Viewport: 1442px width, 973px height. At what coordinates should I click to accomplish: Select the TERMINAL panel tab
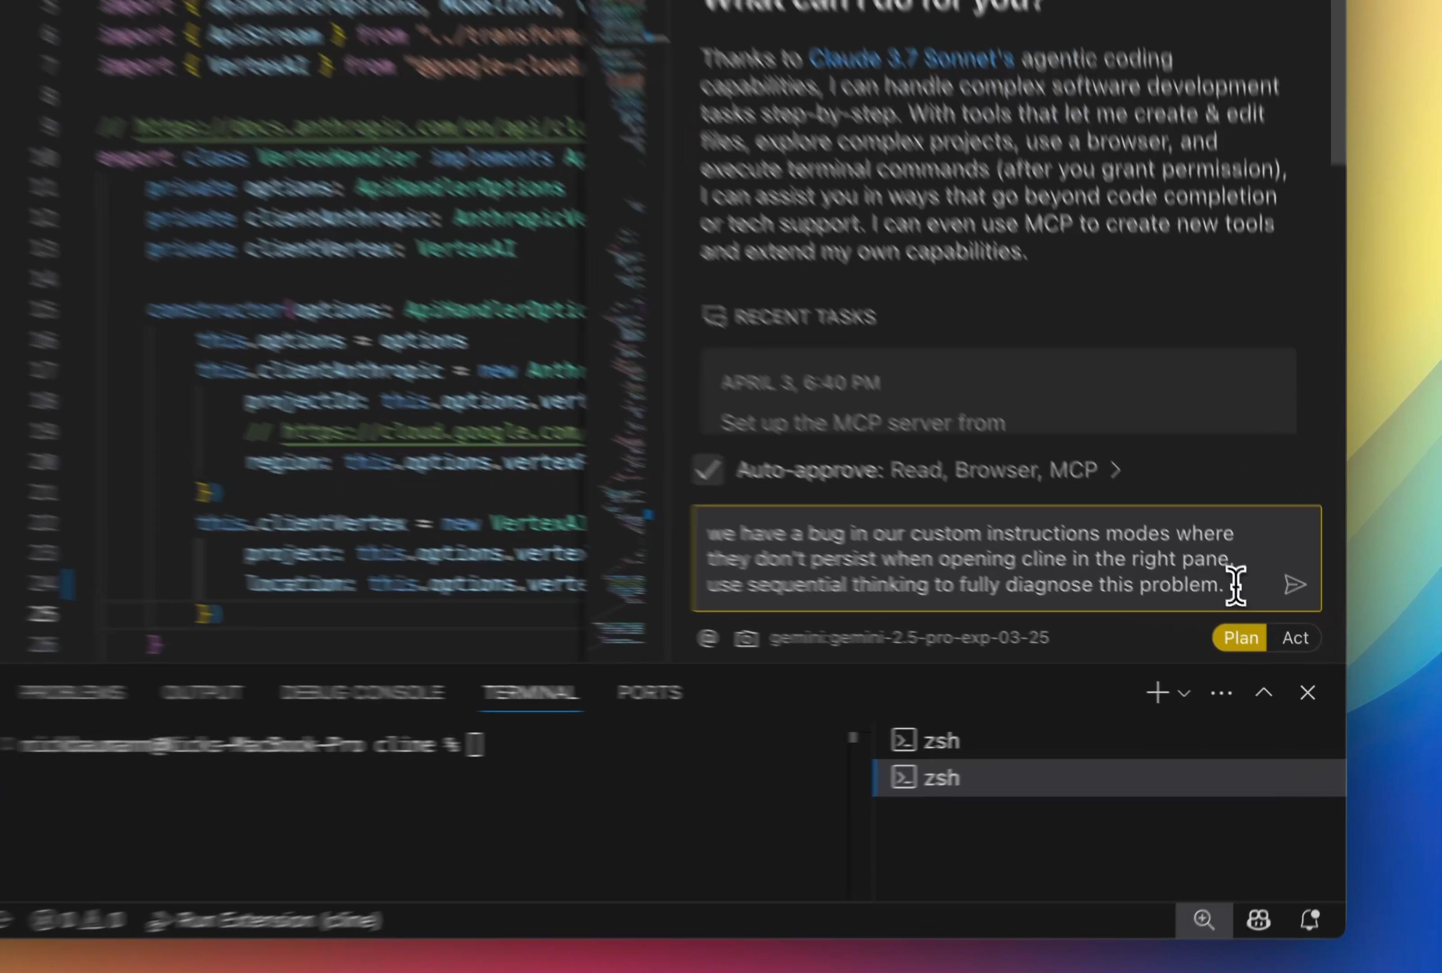530,693
